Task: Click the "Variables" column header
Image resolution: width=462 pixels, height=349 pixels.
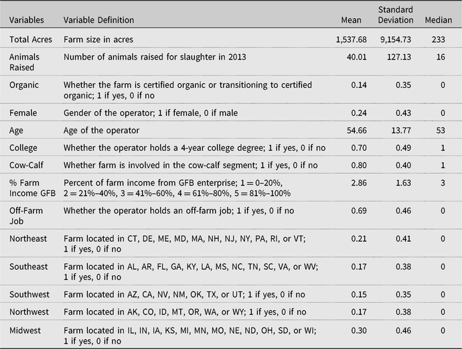Action: (27, 21)
